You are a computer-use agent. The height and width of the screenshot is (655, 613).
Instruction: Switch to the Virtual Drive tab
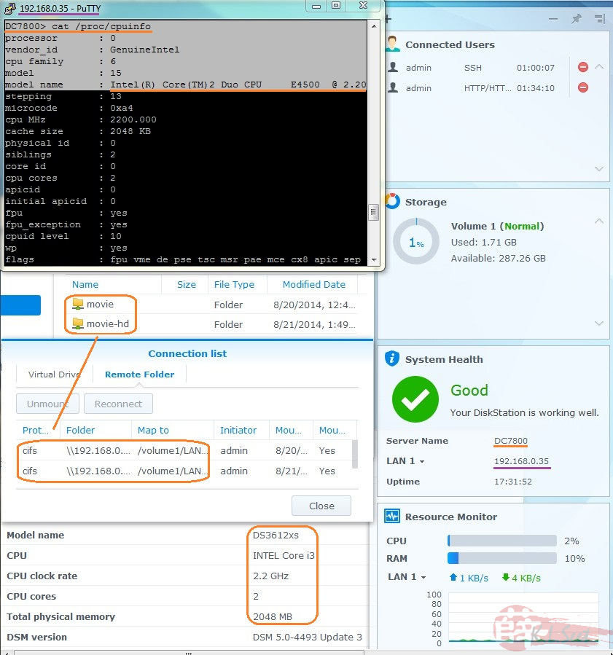pyautogui.click(x=54, y=374)
